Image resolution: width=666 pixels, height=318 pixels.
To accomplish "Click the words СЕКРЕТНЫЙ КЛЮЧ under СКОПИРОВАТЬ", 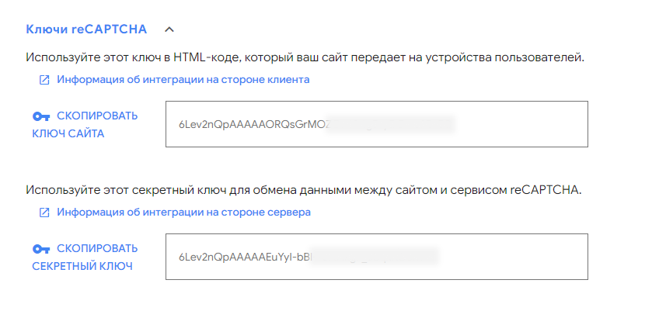I will (82, 266).
